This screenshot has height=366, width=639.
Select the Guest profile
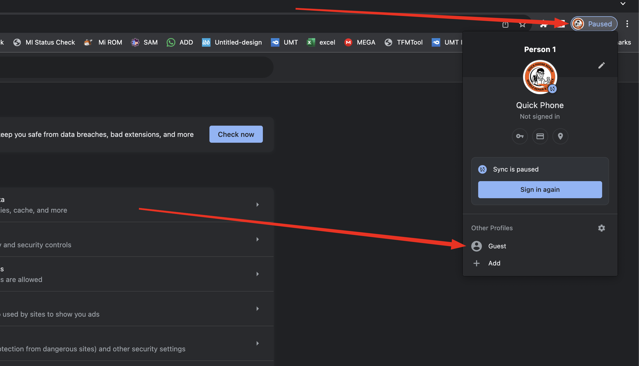click(497, 246)
